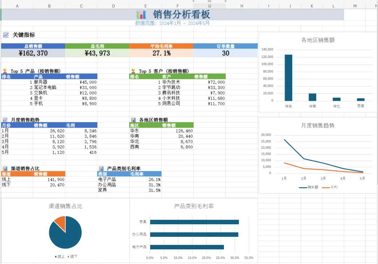Click the trophy icon beside Top 5 客户

(x=133, y=71)
